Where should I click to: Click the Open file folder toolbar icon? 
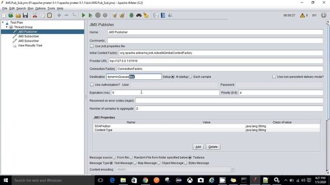point(18,15)
